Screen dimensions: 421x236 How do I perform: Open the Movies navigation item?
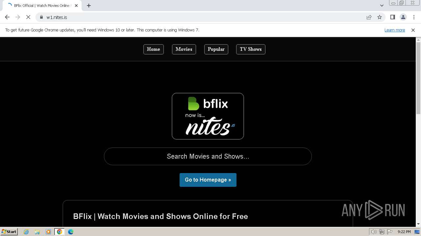tap(184, 49)
